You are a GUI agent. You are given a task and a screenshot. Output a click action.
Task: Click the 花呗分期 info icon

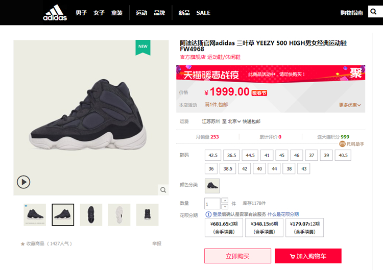pyautogui.click(x=208, y=214)
